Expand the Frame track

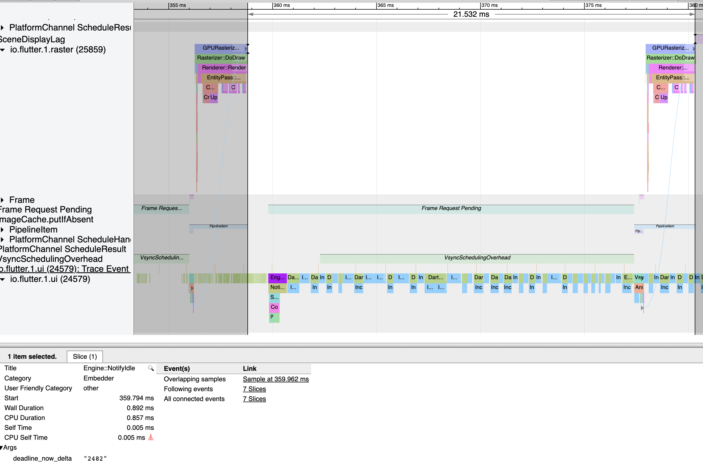click(x=3, y=200)
